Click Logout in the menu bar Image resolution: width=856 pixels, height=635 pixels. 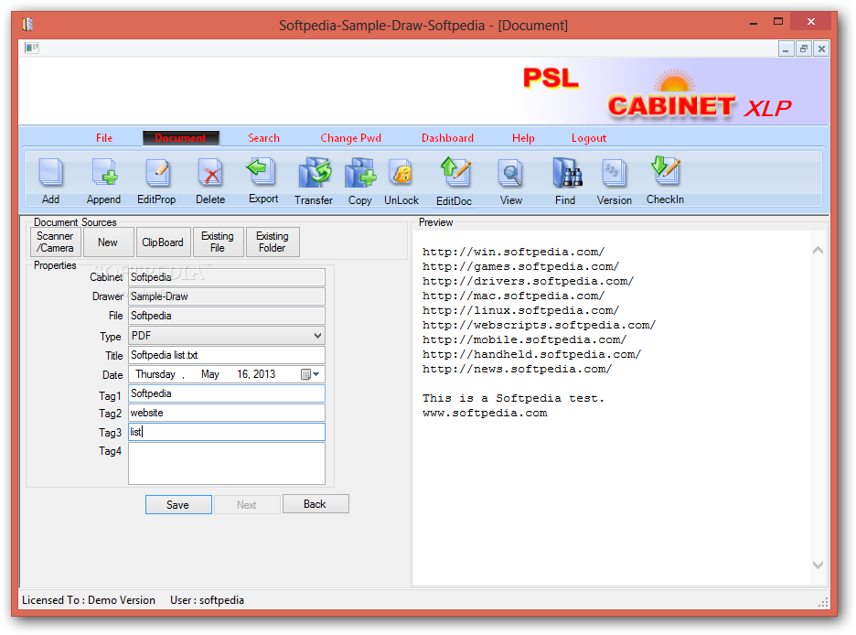[x=589, y=138]
